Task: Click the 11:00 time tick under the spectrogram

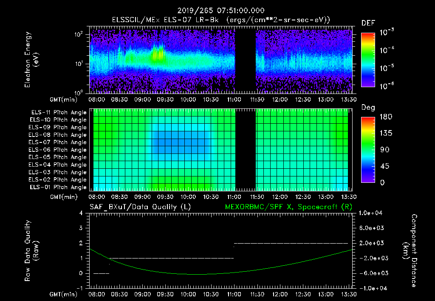Action: tap(234, 99)
